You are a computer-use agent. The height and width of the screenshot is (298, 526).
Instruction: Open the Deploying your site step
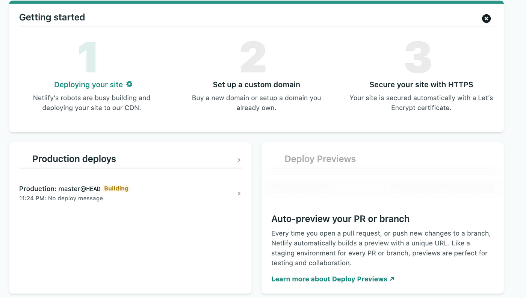(x=89, y=85)
